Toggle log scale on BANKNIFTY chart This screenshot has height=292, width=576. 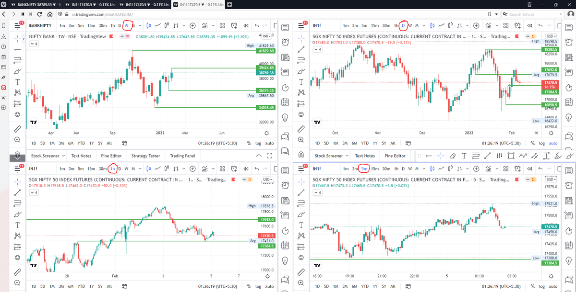pyautogui.click(x=258, y=143)
